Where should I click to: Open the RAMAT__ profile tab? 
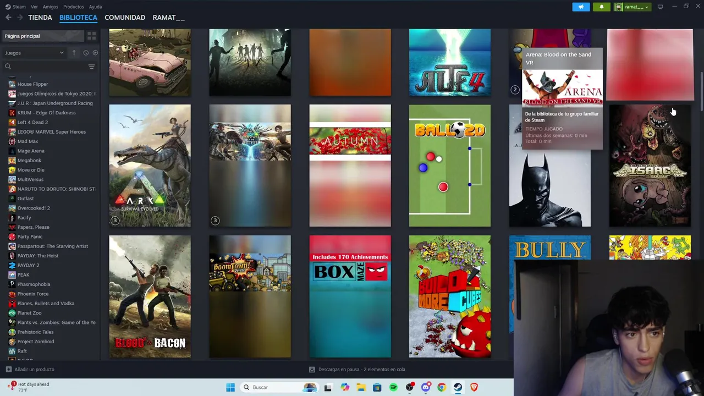(x=168, y=18)
